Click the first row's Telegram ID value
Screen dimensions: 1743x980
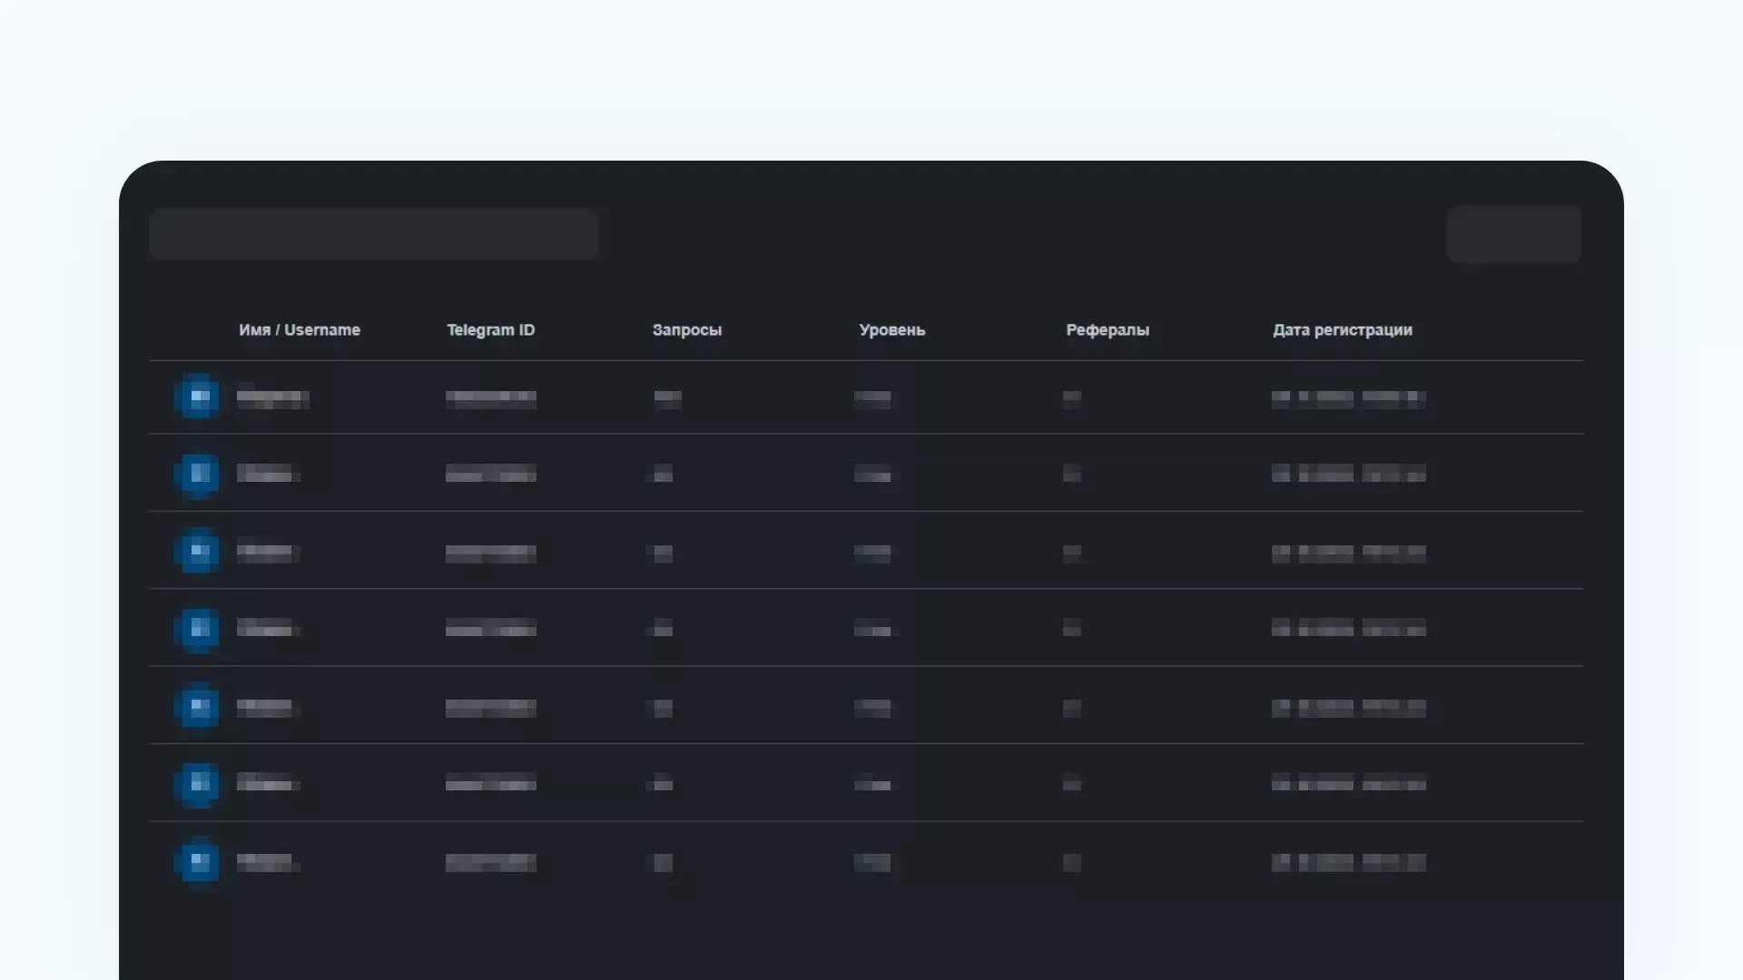pyautogui.click(x=490, y=397)
